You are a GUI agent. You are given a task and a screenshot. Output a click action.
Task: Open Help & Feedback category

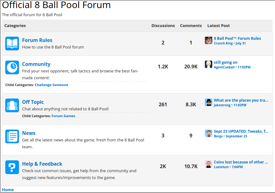(42, 164)
